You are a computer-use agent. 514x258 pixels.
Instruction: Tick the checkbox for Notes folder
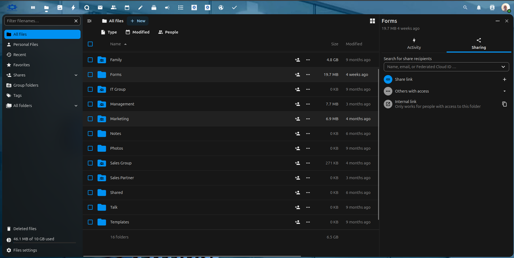pyautogui.click(x=90, y=134)
